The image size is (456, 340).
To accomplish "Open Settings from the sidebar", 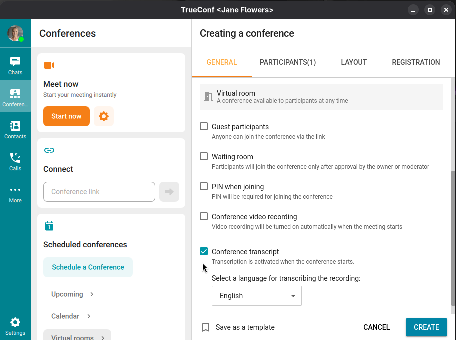I will coord(15,326).
